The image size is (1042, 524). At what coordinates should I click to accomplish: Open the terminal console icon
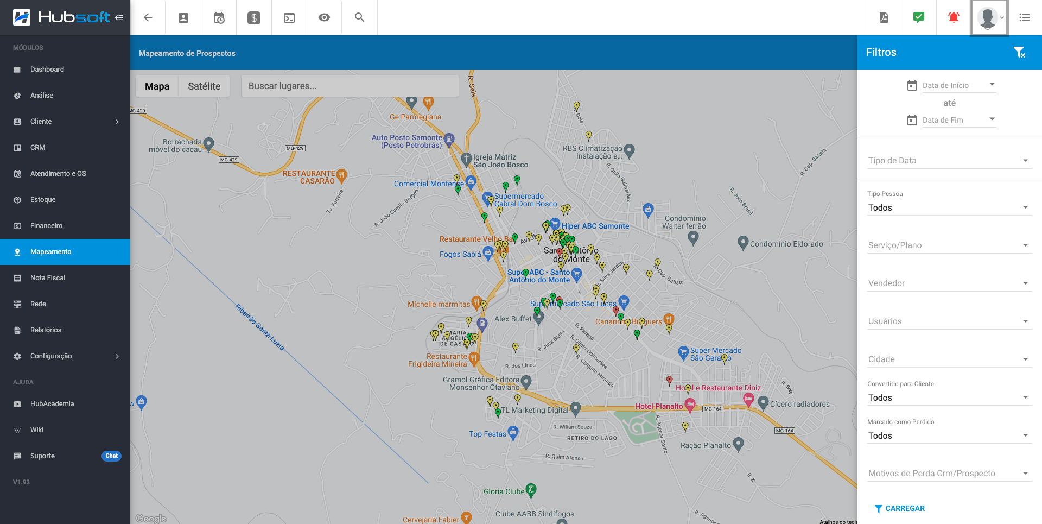pyautogui.click(x=289, y=17)
